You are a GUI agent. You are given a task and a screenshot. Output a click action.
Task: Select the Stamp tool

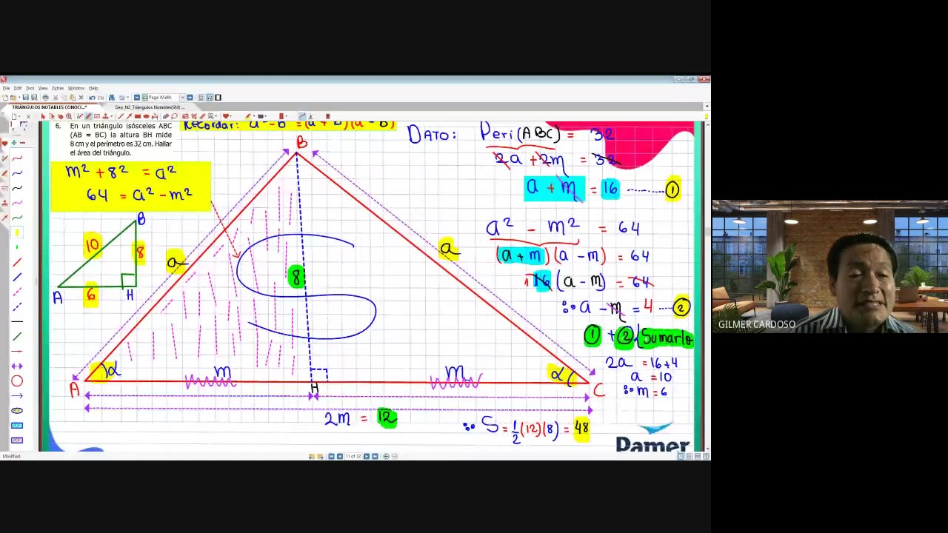105,116
